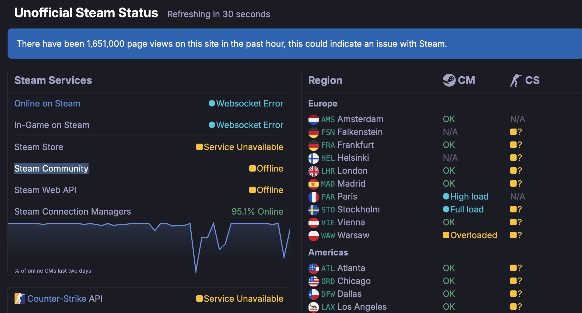Image resolution: width=582 pixels, height=313 pixels.
Task: Click the California flag beside Los Angeles
Action: coord(314,307)
